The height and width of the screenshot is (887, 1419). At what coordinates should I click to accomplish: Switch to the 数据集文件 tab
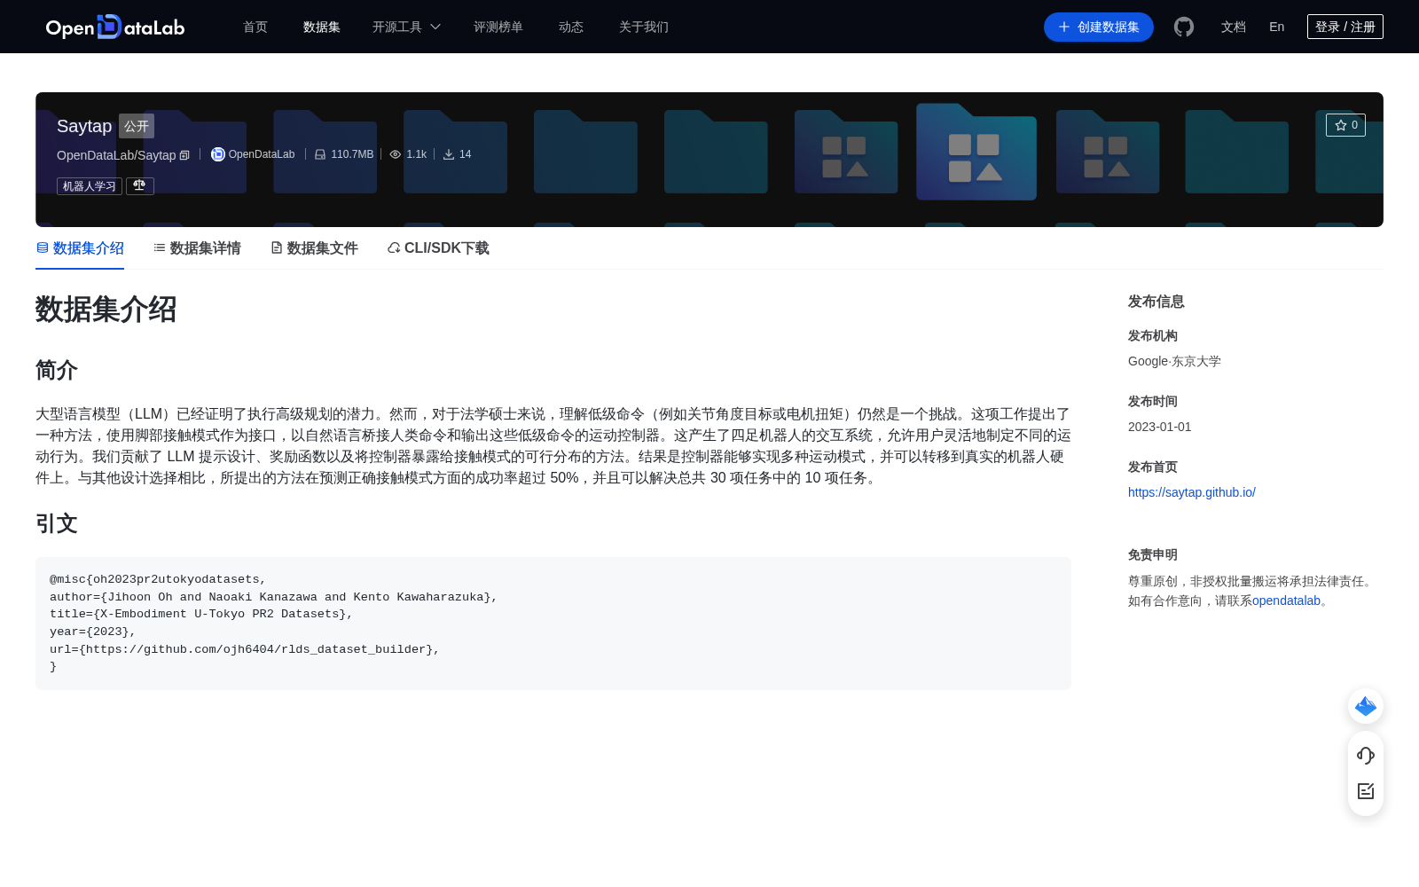(314, 248)
